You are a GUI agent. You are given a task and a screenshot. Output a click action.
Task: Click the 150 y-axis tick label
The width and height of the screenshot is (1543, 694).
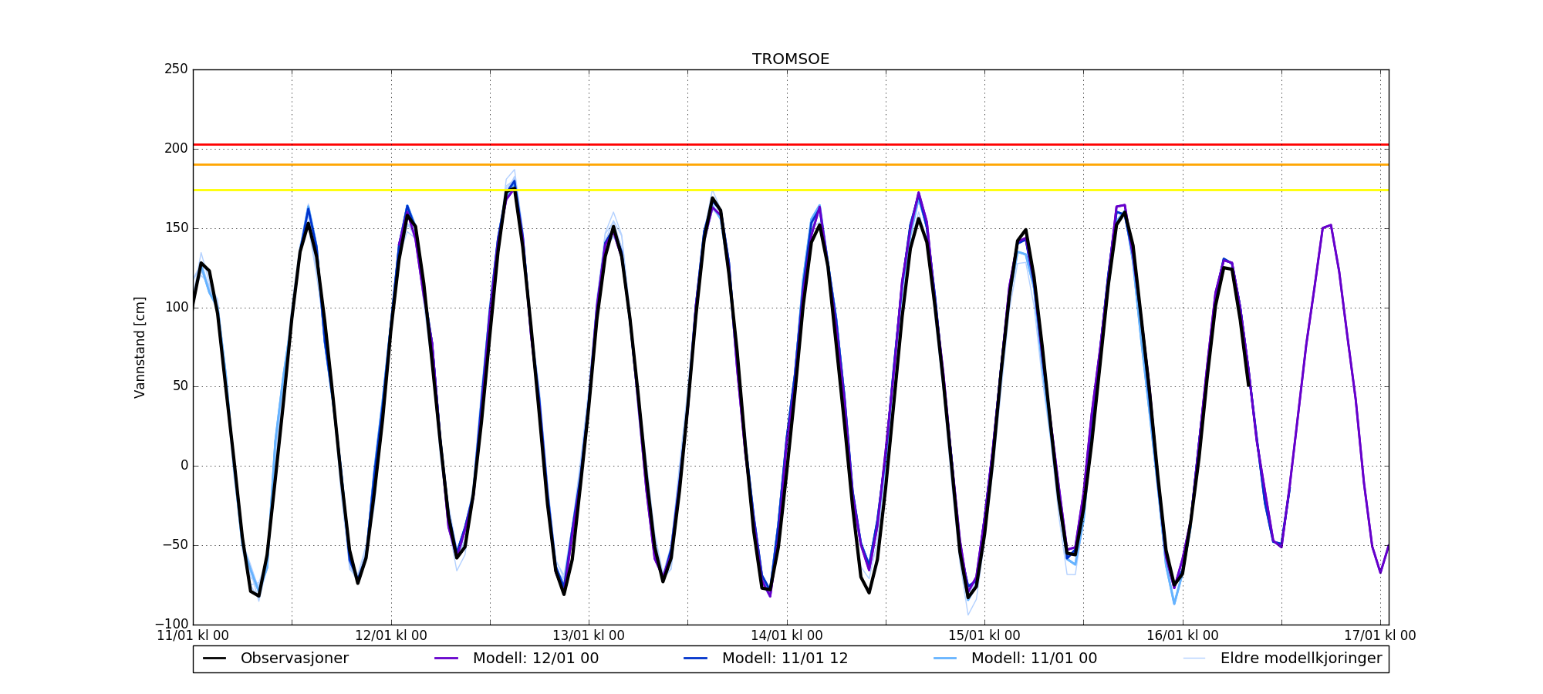point(176,228)
